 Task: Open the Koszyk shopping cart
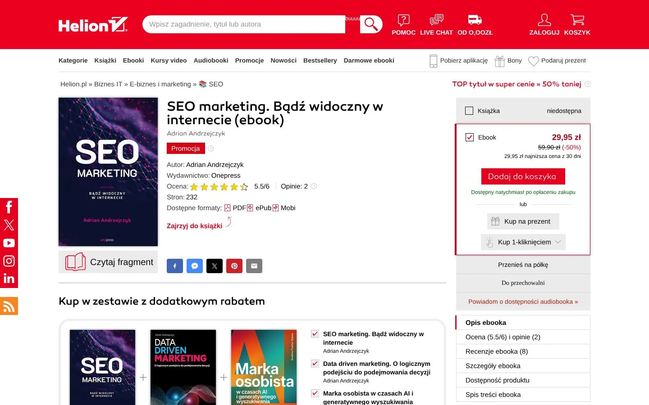click(x=577, y=25)
